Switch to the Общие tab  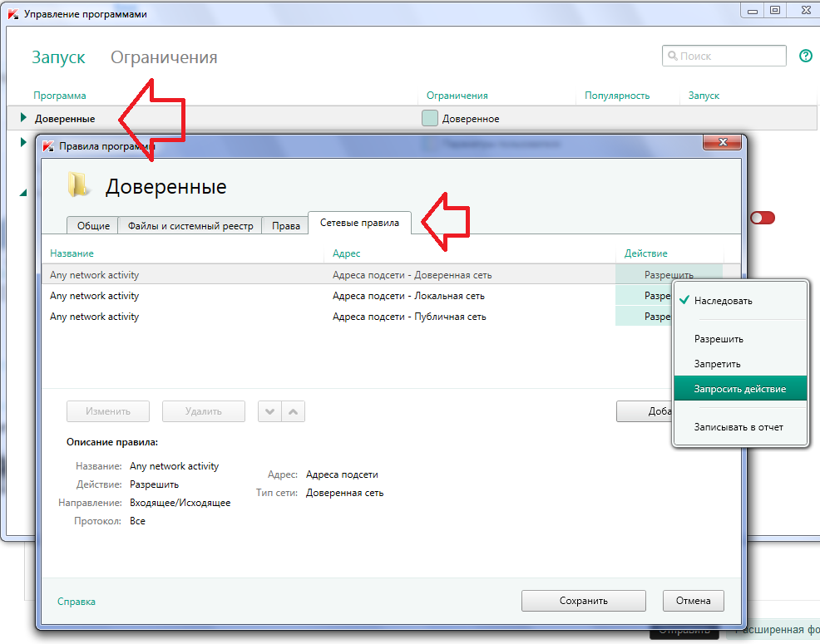pos(93,226)
